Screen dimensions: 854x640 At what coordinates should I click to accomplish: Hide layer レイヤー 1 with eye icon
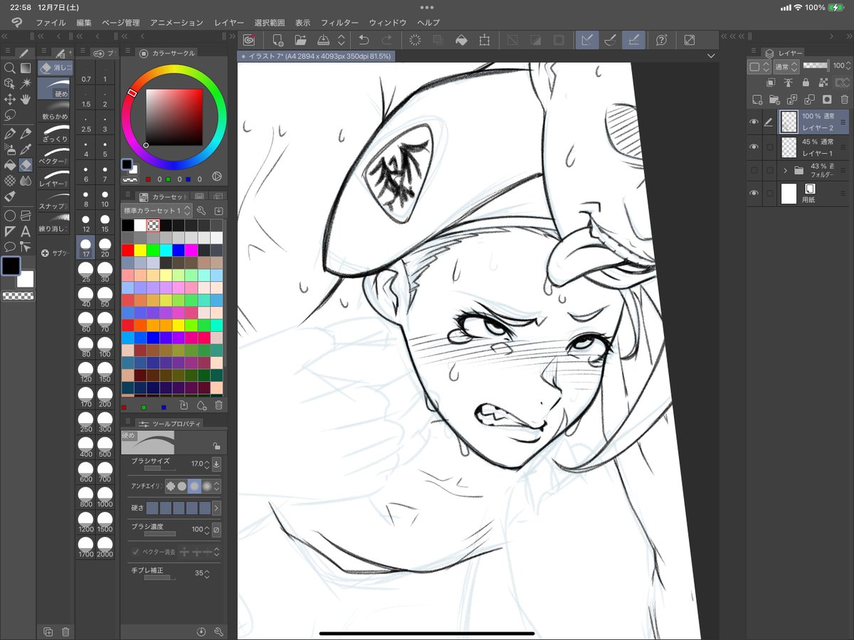pyautogui.click(x=754, y=147)
